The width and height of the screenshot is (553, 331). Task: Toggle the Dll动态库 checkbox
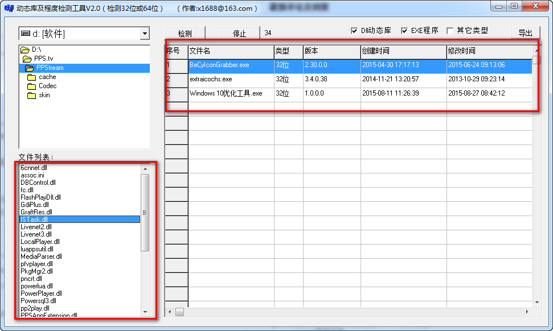(x=354, y=31)
